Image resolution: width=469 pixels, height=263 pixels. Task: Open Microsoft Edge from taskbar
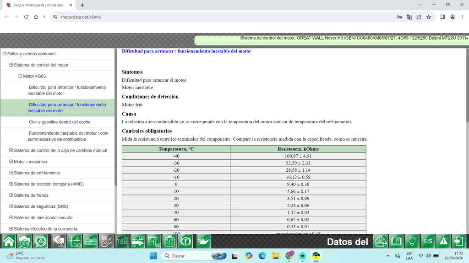[262, 256]
